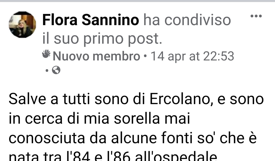Click the gray divider bar above the post
The width and height of the screenshot is (275, 161).
click(x=137, y=1)
